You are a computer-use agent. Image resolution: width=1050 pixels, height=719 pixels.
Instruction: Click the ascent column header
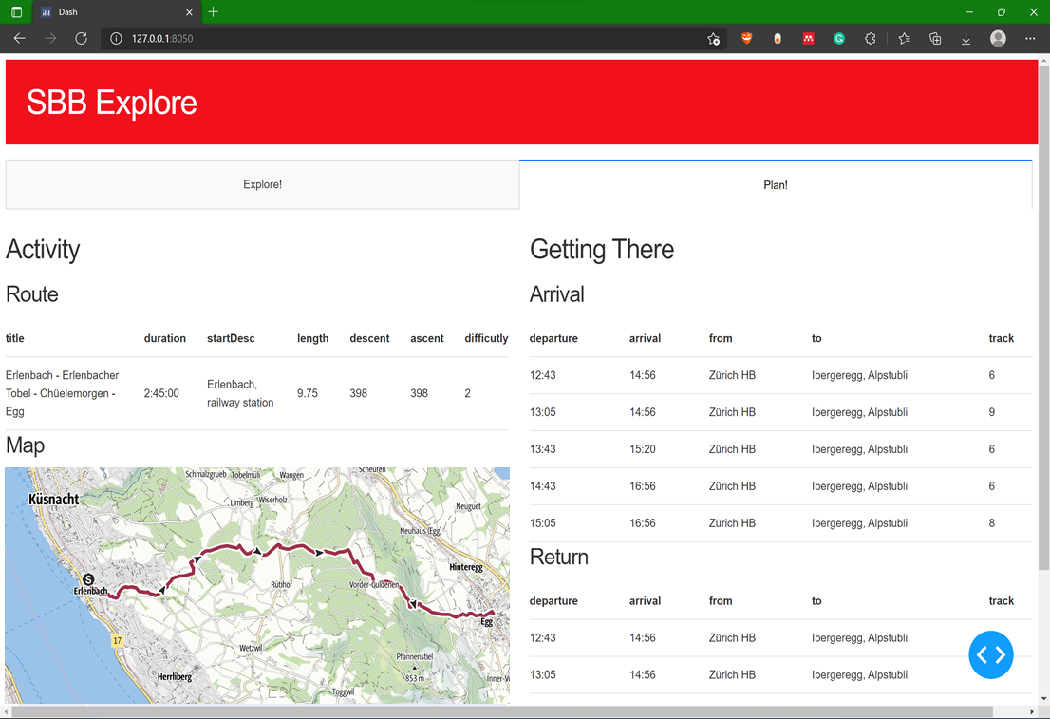click(x=426, y=338)
